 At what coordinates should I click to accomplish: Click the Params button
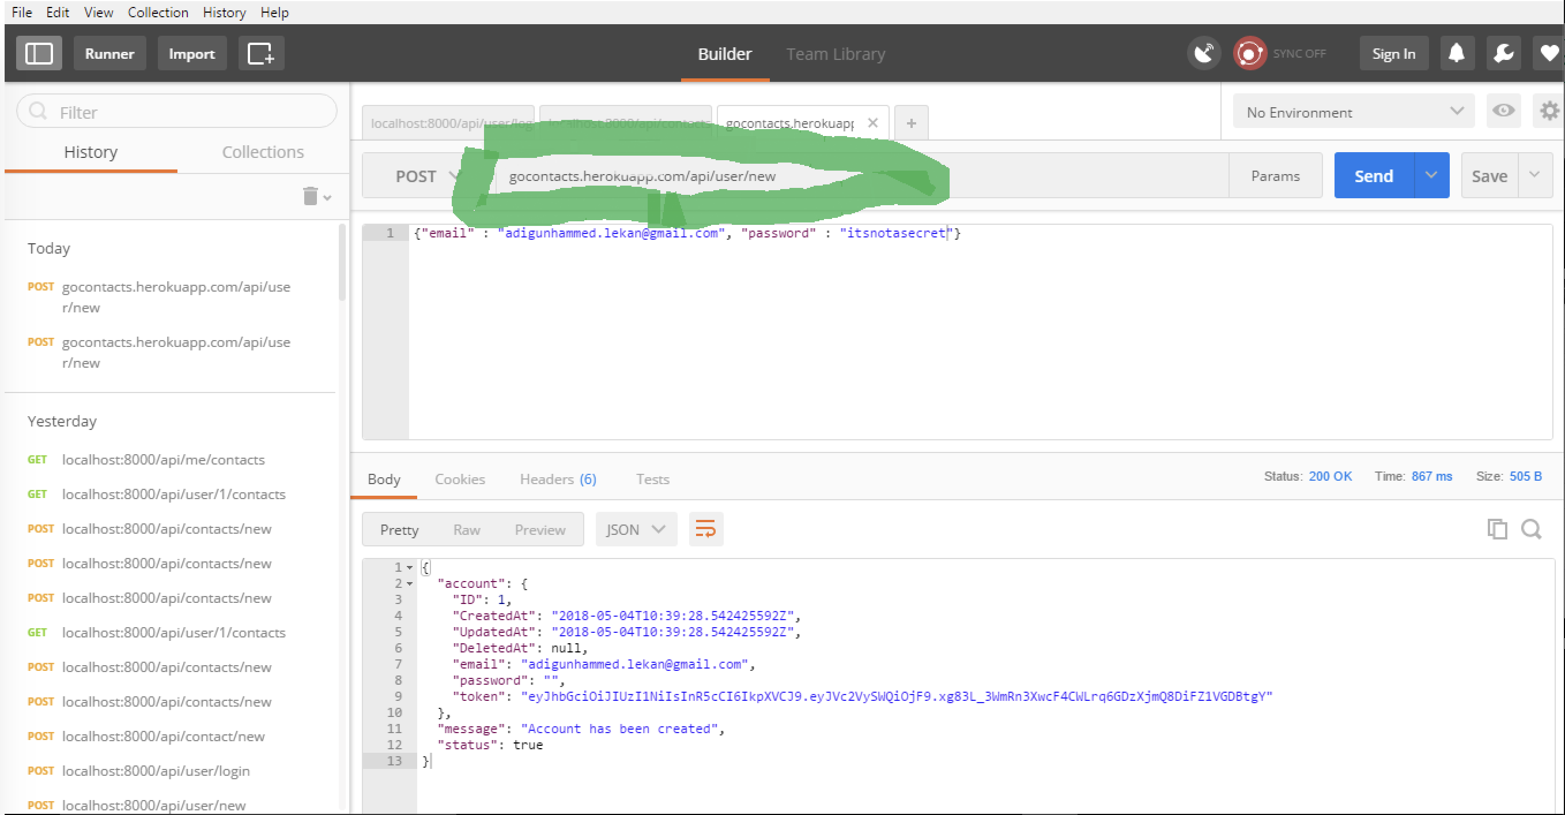(1275, 176)
